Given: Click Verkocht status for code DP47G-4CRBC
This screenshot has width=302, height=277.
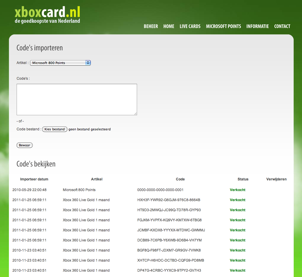Looking at the screenshot, I should click(x=238, y=270).
